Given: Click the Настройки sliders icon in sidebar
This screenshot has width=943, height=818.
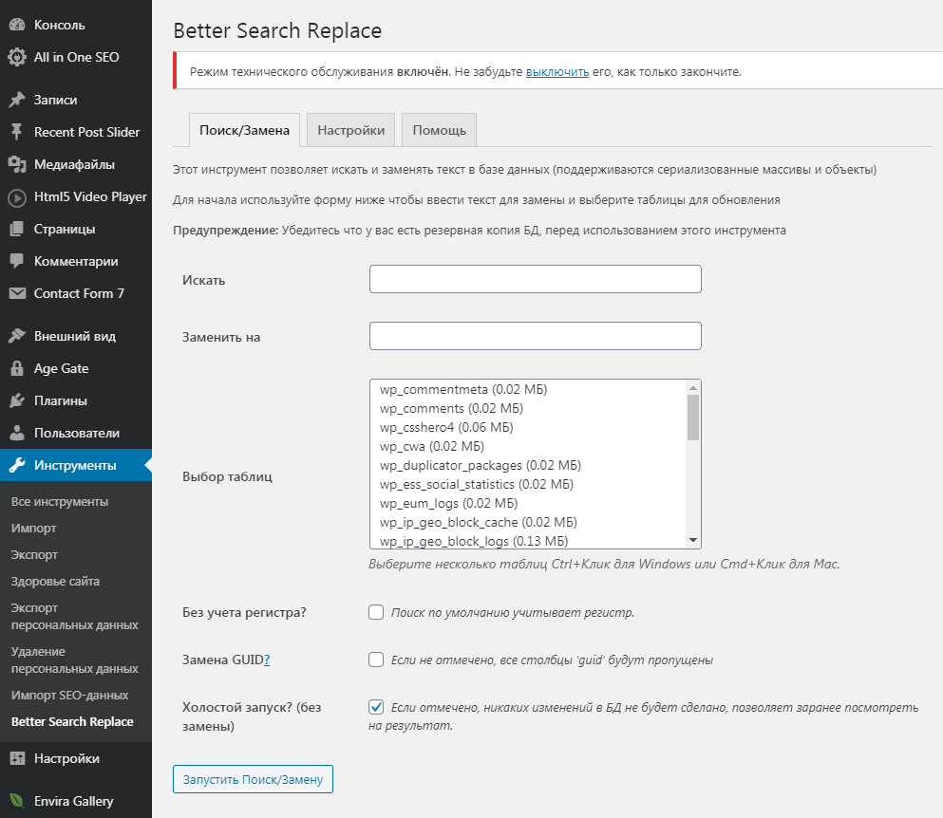Looking at the screenshot, I should pos(17,758).
